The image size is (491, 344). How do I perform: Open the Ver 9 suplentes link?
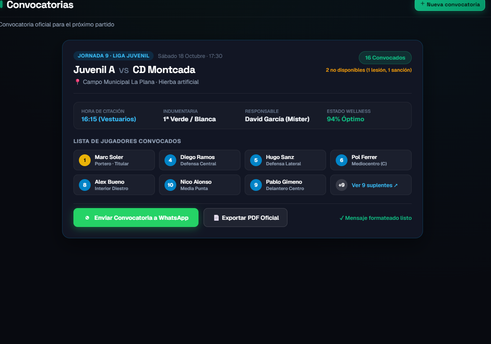click(374, 185)
